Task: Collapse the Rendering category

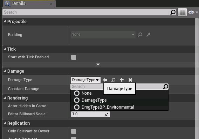Action: pos(5,98)
